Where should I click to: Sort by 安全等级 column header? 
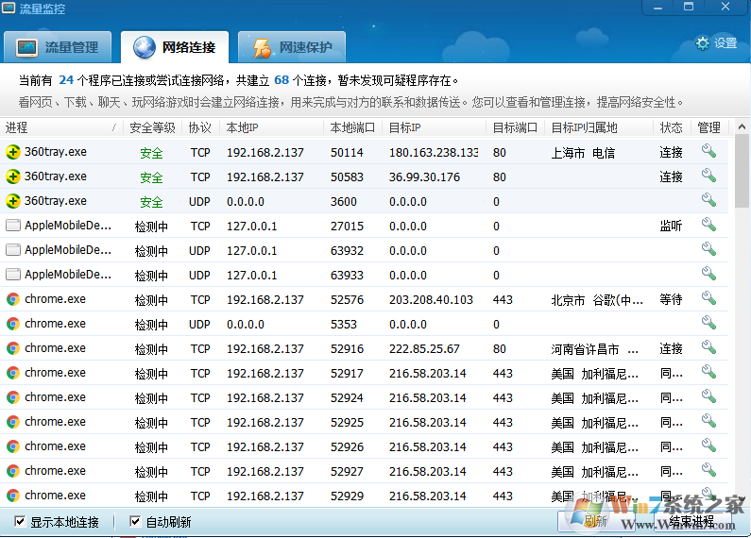pos(151,127)
